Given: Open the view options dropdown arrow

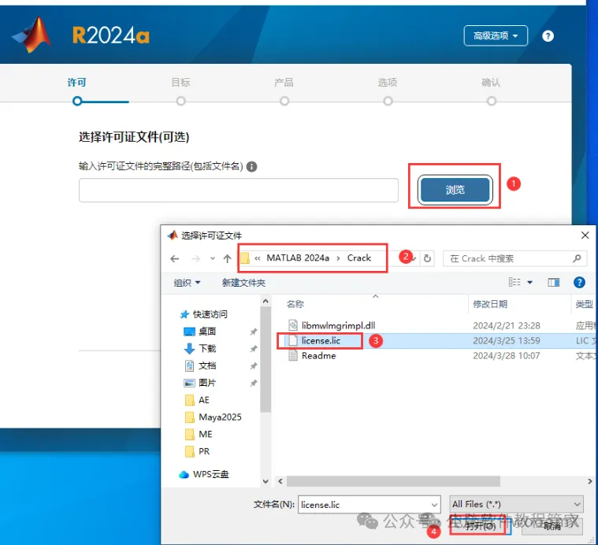Looking at the screenshot, I should click(x=529, y=283).
